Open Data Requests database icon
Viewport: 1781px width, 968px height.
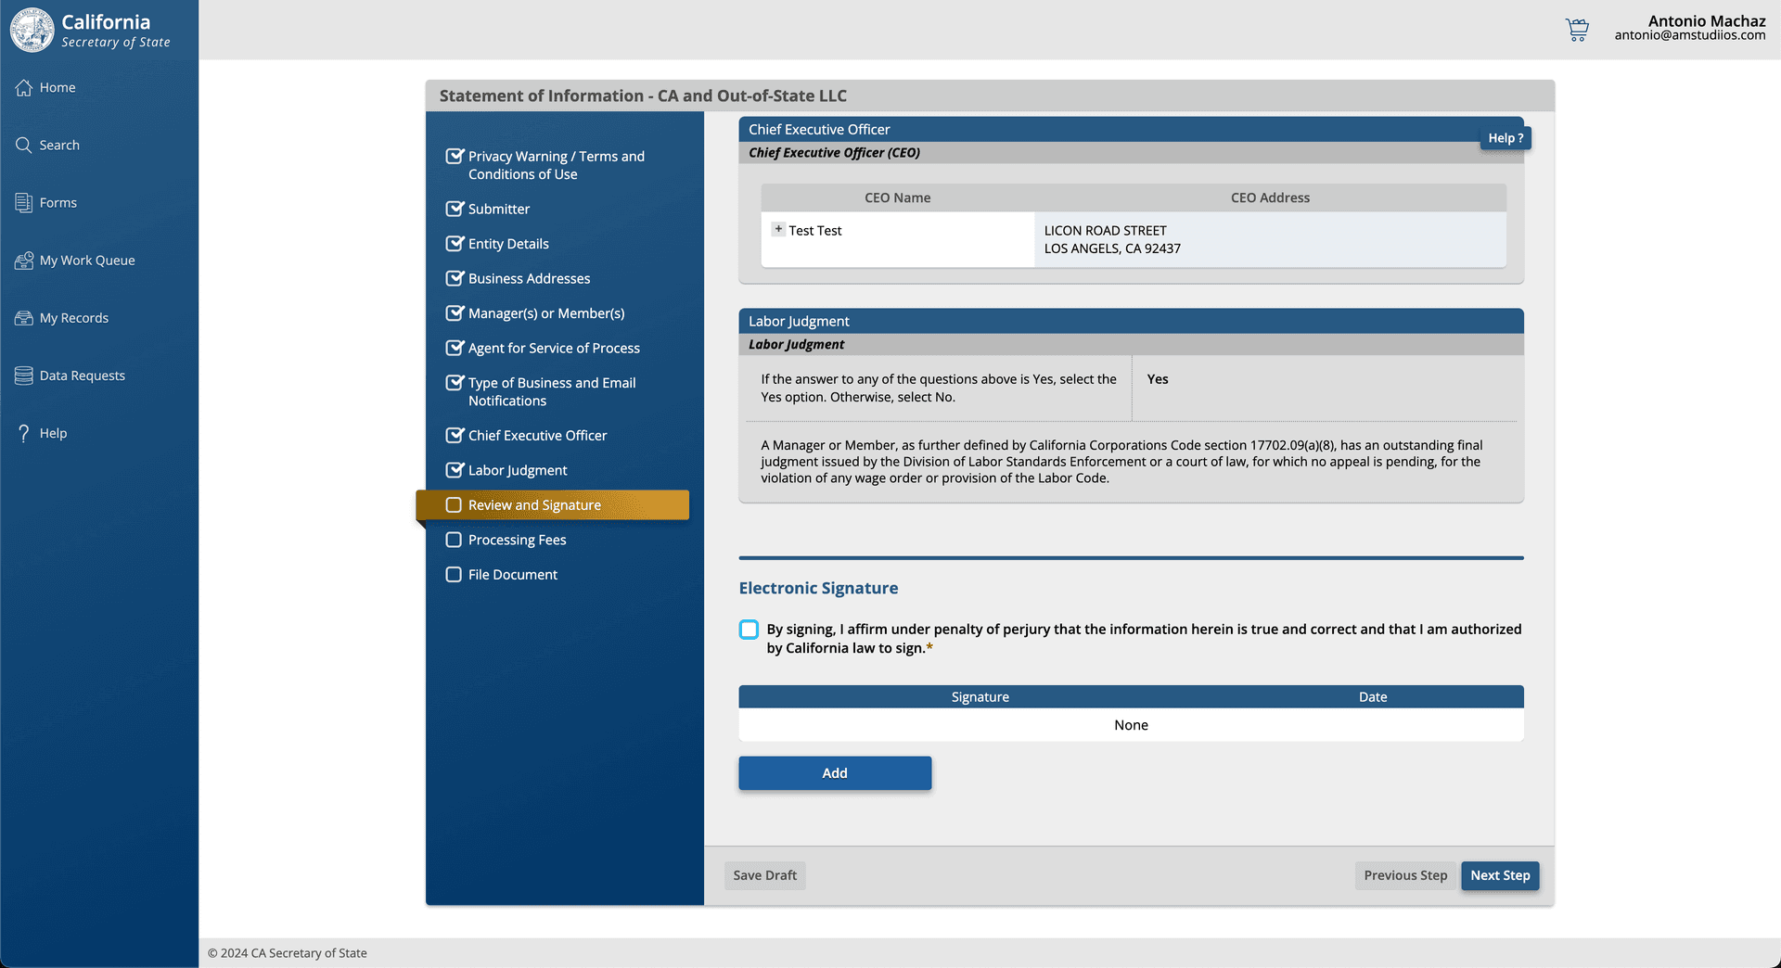click(24, 376)
